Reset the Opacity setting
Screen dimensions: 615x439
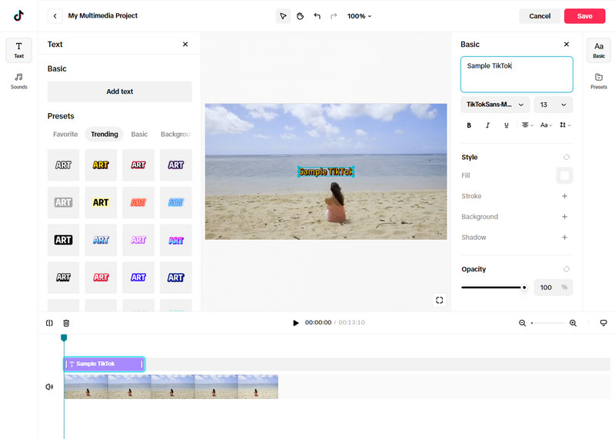pos(567,269)
